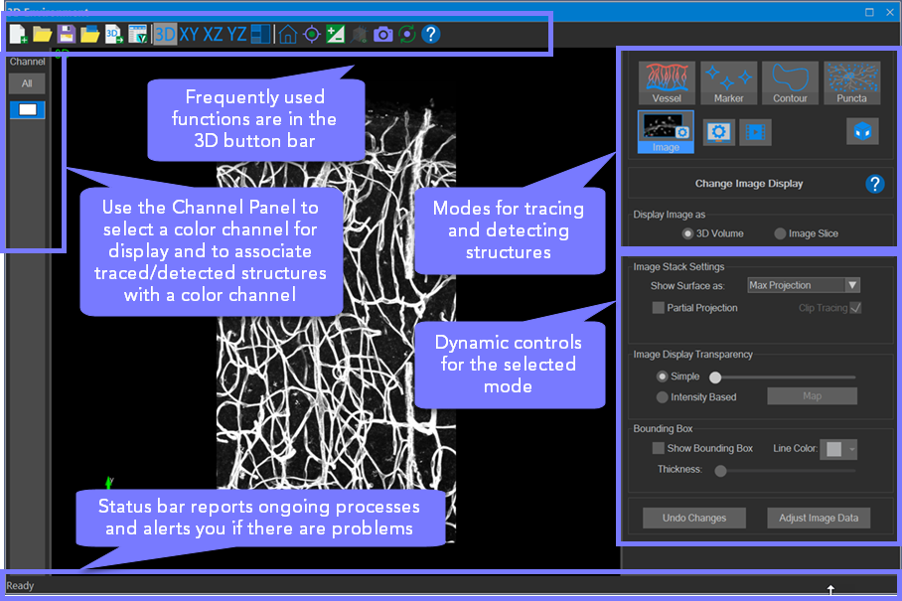Switch to the XY view
The height and width of the screenshot is (601, 902).
point(189,35)
